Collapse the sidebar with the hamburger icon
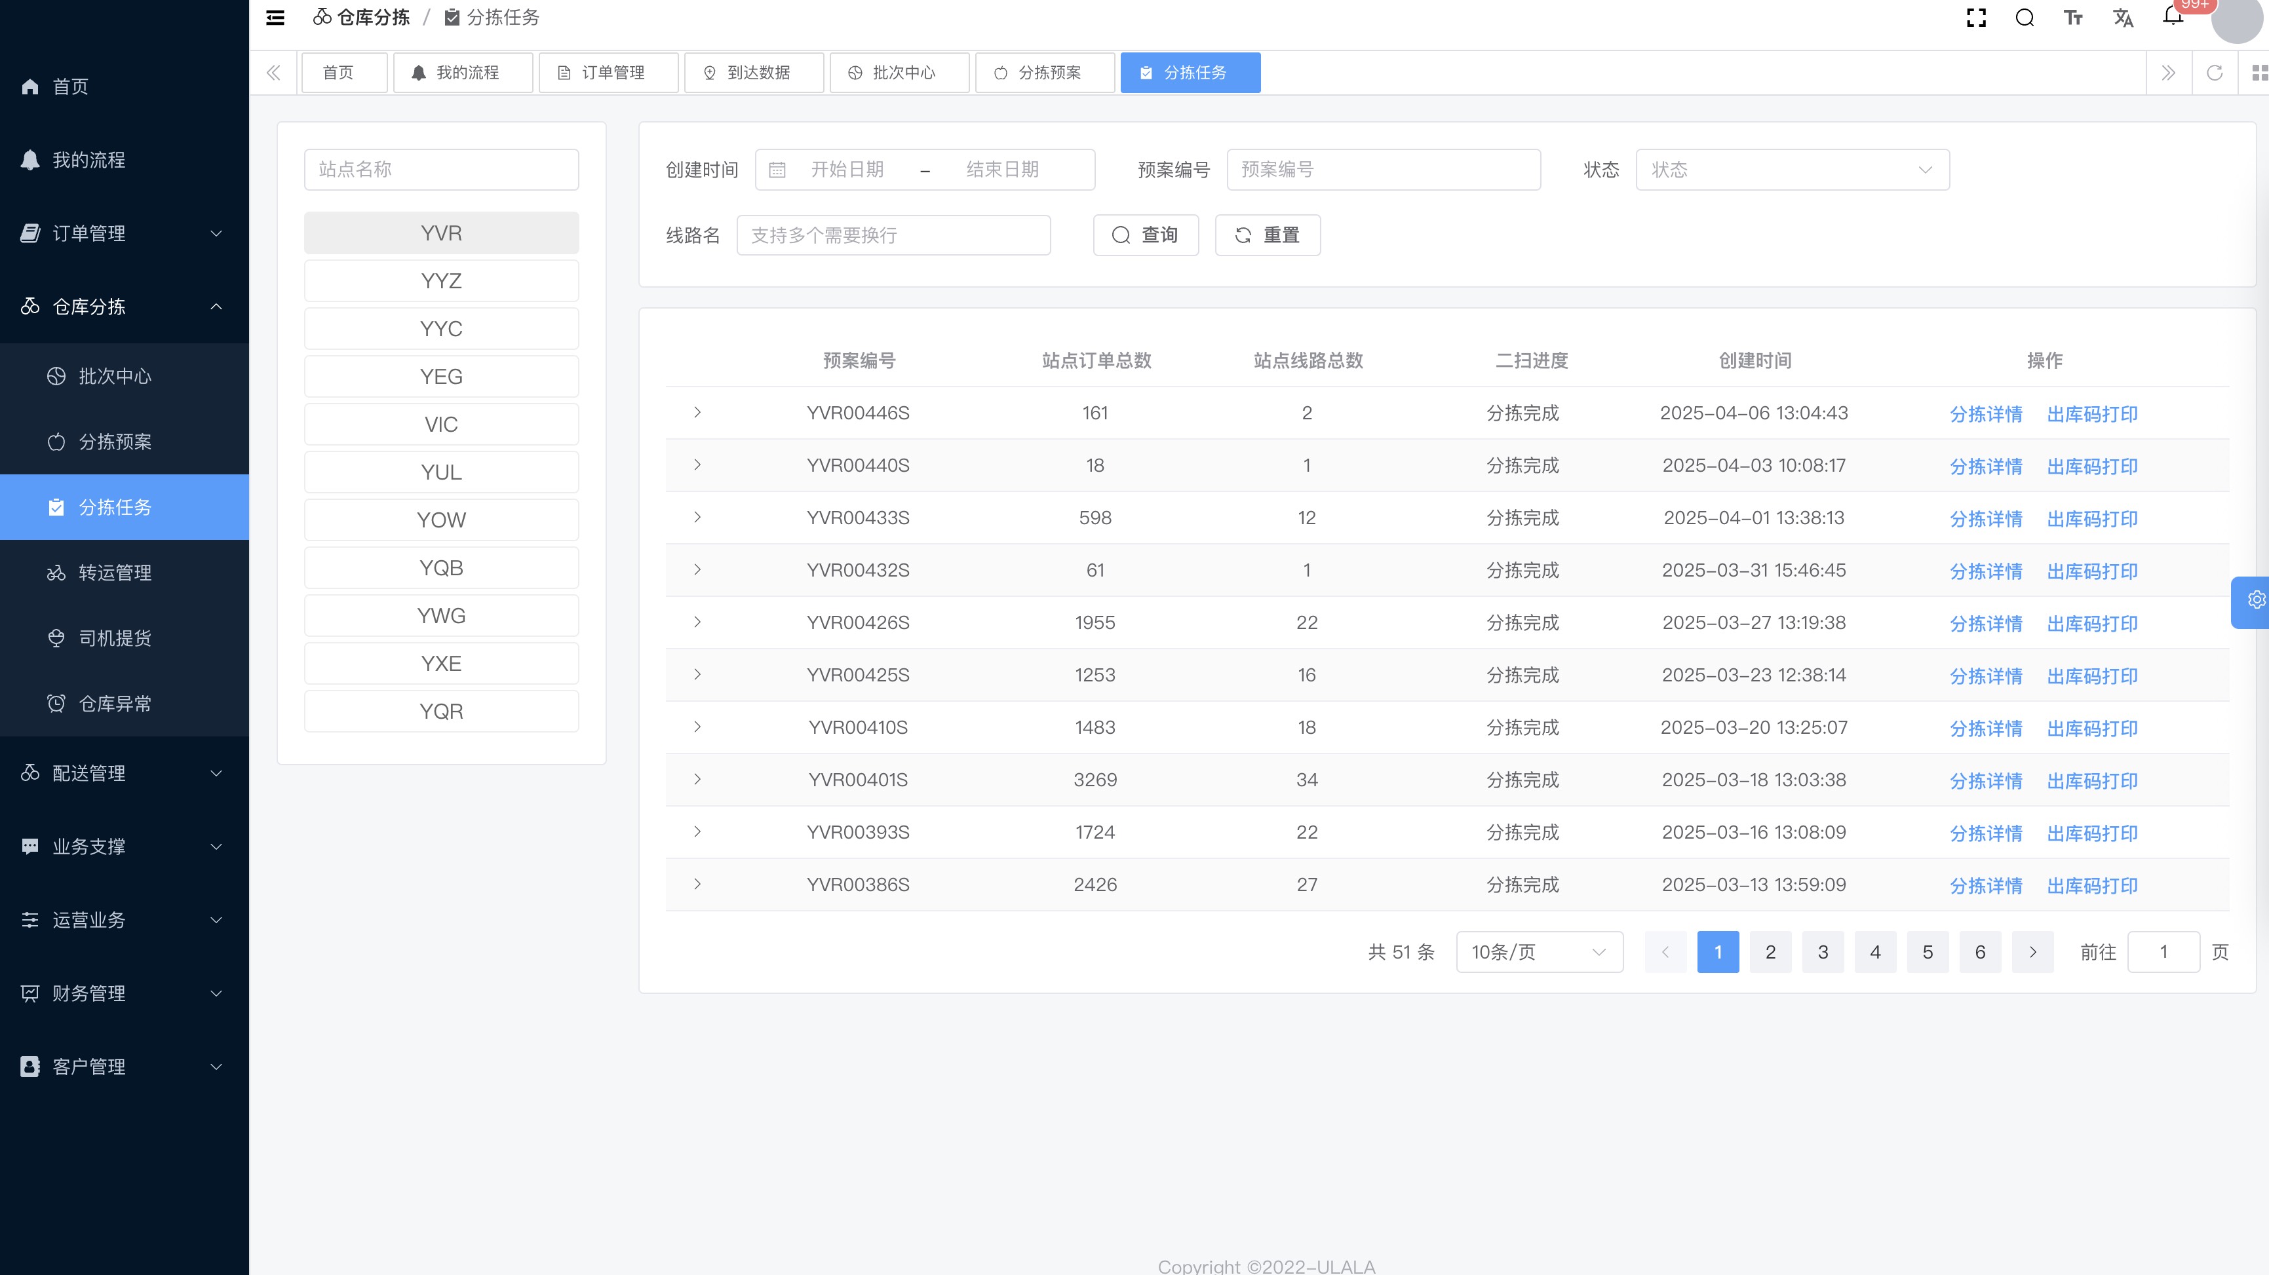Image resolution: width=2269 pixels, height=1275 pixels. [x=275, y=18]
